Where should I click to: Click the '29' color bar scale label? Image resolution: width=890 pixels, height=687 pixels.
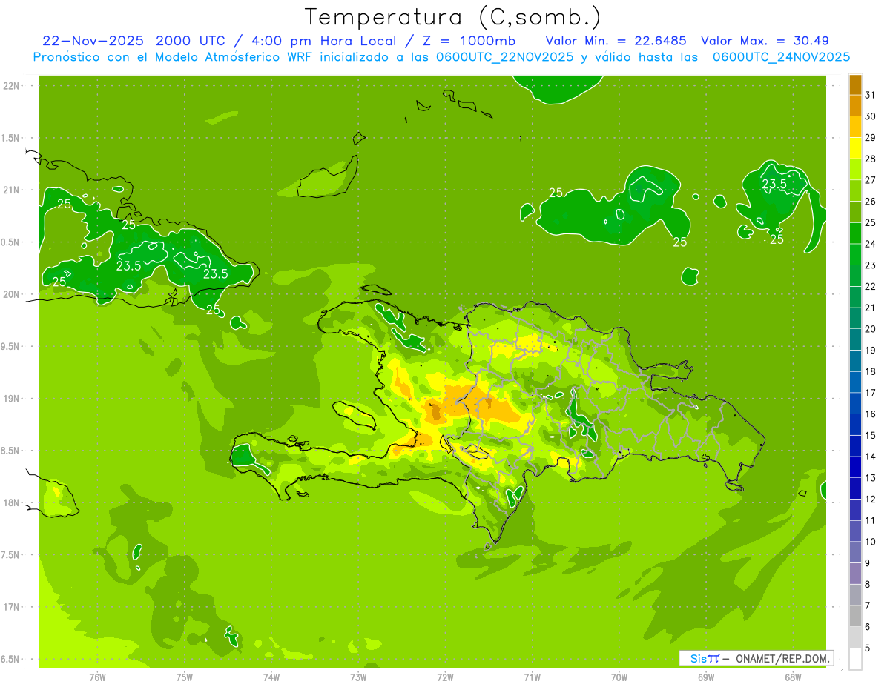pos(870,138)
